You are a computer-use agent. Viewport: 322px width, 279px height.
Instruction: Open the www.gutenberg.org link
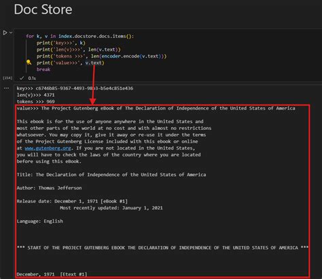(48, 148)
